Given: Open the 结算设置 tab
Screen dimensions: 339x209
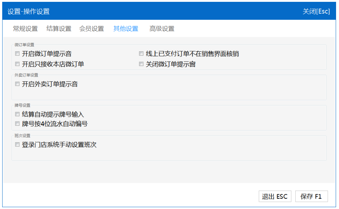Looking at the screenshot, I should 59,29.
